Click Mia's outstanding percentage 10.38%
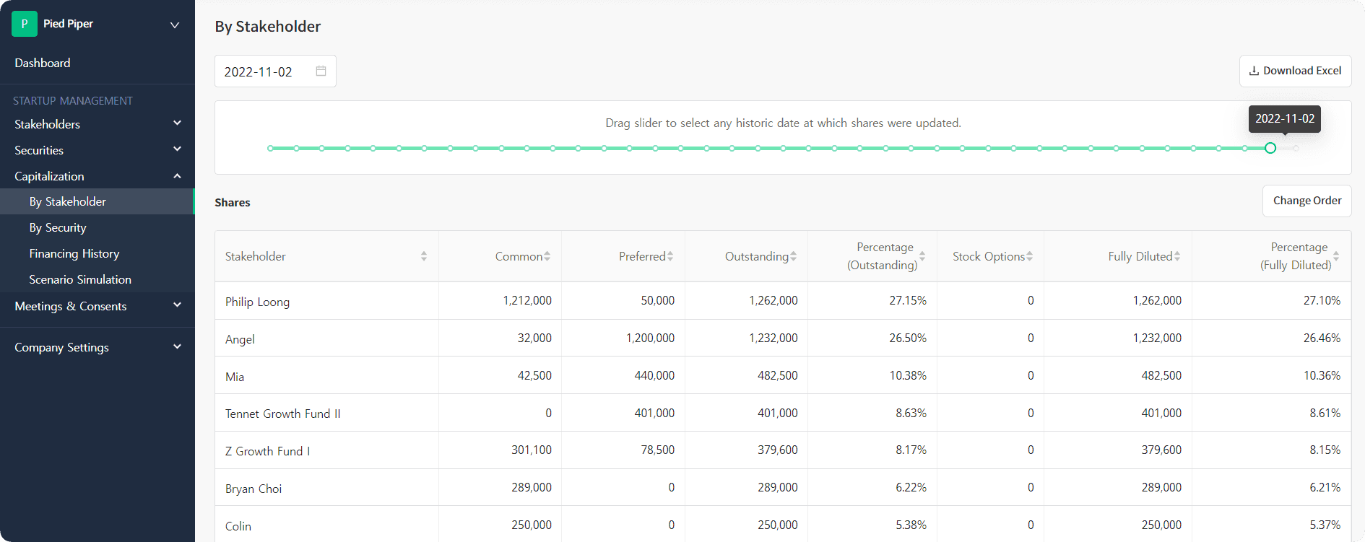Viewport: 1365px width, 542px height. [908, 375]
